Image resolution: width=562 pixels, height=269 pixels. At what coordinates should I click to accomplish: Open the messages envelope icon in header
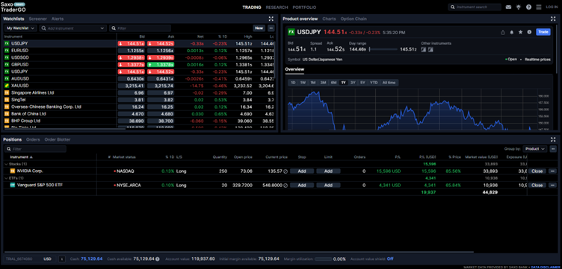[x=508, y=7]
